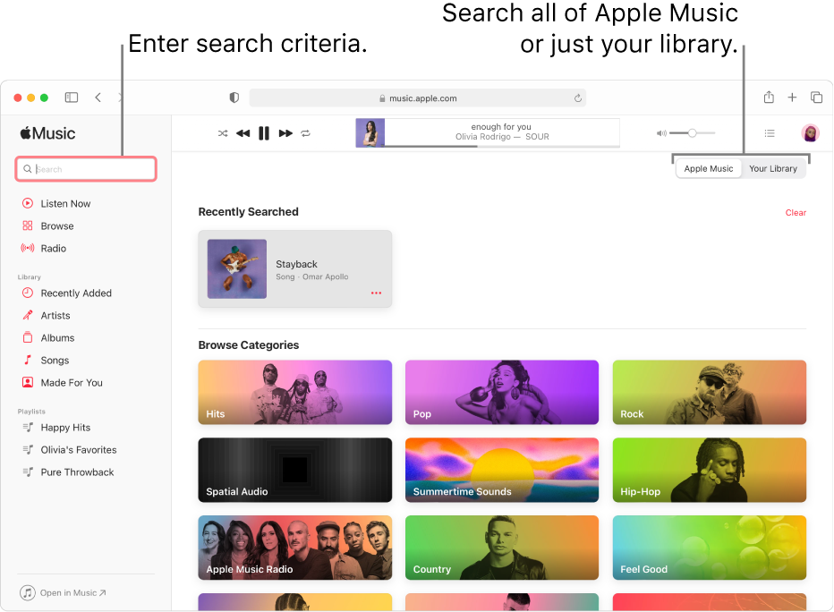Viewport: 834px width, 612px height.
Task: Pause the current song
Action: (264, 133)
